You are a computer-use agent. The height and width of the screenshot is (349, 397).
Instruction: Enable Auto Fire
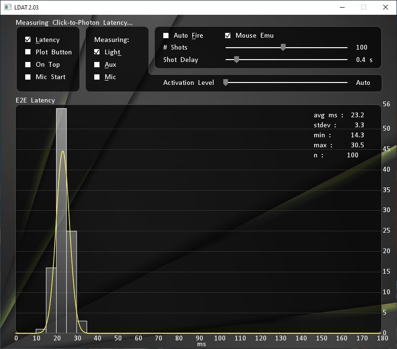(166, 35)
